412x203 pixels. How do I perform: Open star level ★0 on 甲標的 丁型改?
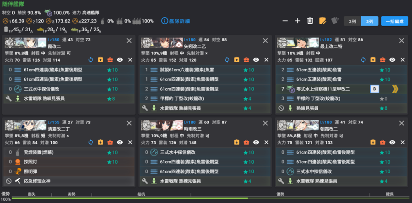(x=385, y=99)
